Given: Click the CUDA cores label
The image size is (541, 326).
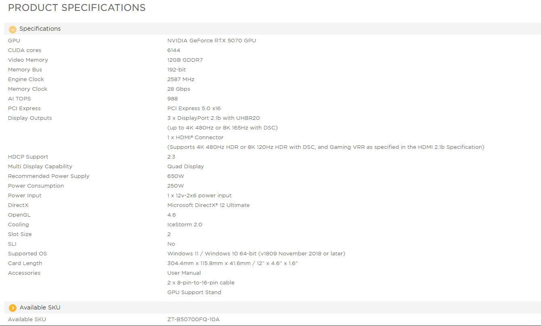Looking at the screenshot, I should [25, 50].
